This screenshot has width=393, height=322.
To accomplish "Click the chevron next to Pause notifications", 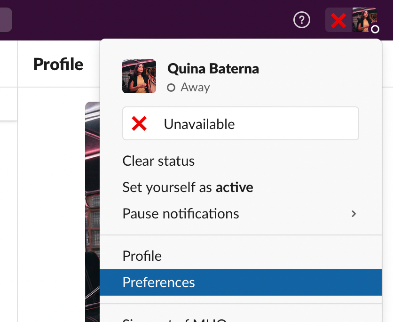I will click(354, 214).
